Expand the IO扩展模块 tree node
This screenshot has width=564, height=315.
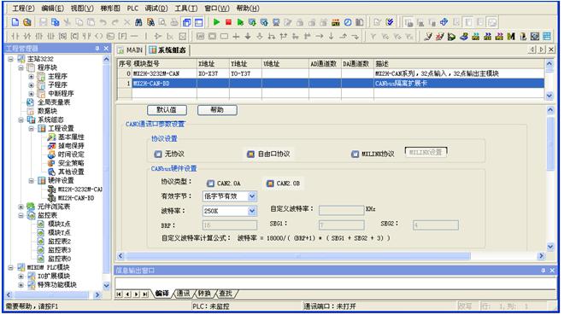(x=21, y=277)
